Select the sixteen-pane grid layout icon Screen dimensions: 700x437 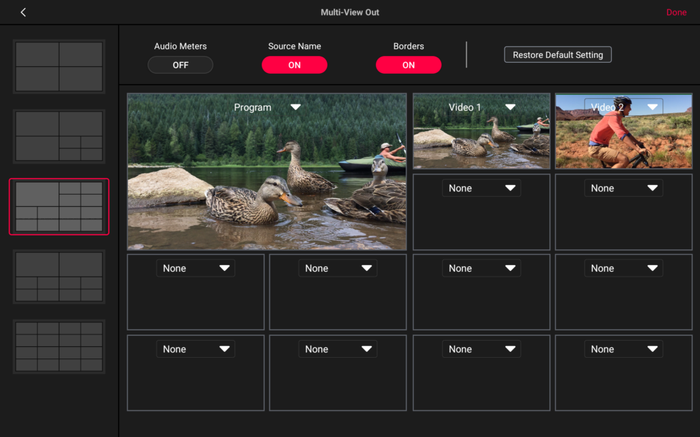pos(59,347)
